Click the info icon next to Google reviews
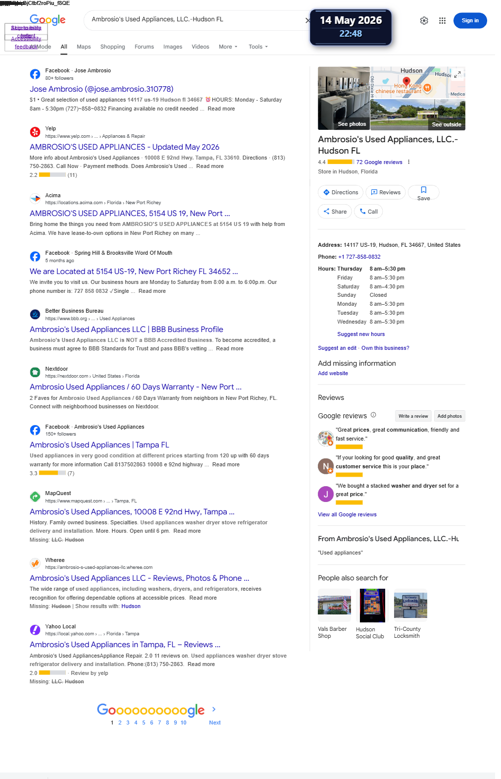The width and height of the screenshot is (501, 779). [373, 415]
